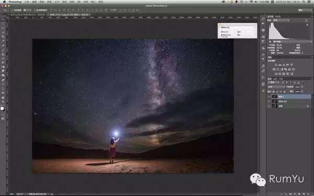Select the Zoom magnifier tool
314x196 pixels.
[x=3, y=101]
